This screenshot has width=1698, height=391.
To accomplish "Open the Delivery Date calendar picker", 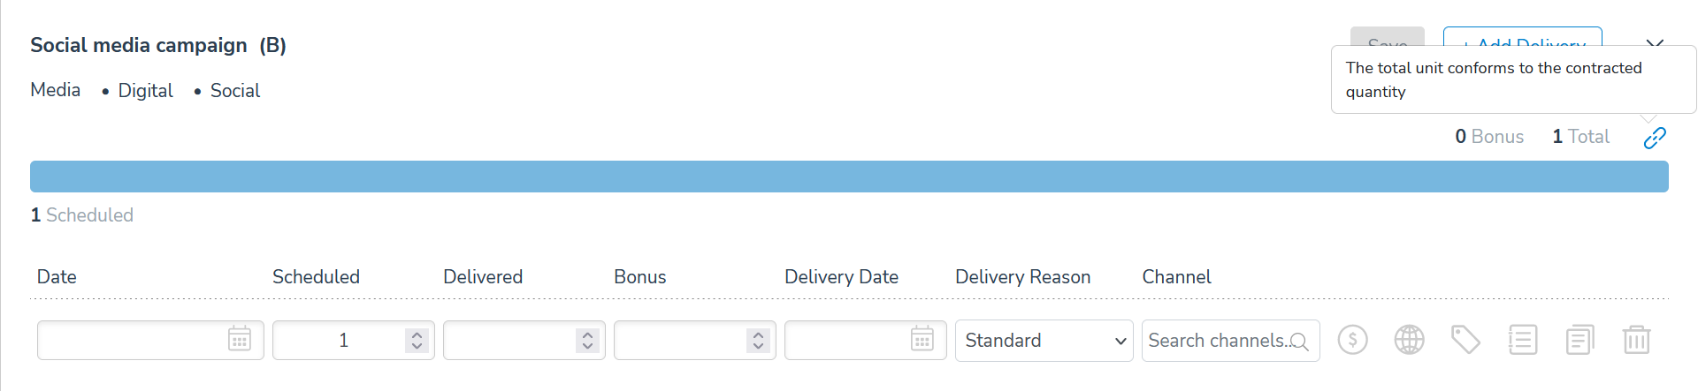I will tap(922, 339).
